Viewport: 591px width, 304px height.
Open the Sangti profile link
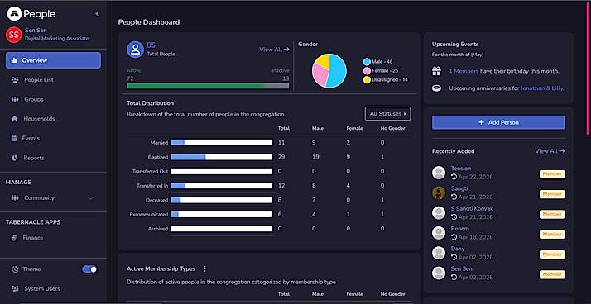[x=459, y=188]
